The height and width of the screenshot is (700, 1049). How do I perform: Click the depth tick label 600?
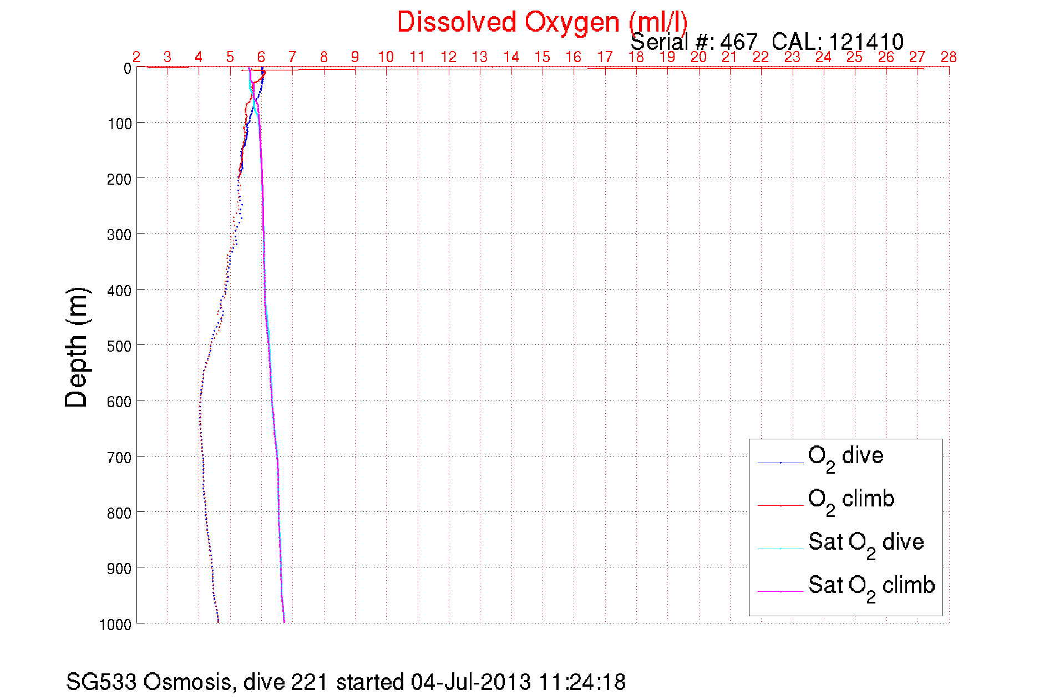120,402
